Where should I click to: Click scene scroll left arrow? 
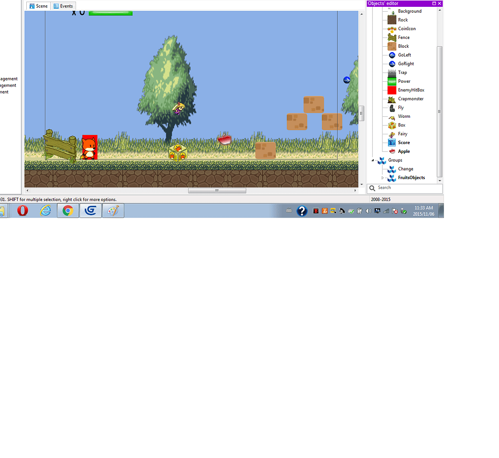(28, 191)
